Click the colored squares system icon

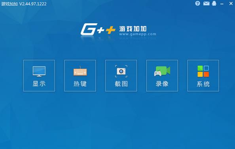(203, 71)
